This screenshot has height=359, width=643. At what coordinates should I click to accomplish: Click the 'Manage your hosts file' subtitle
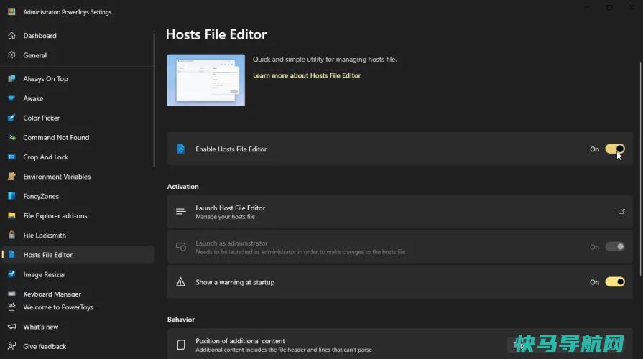pos(225,217)
